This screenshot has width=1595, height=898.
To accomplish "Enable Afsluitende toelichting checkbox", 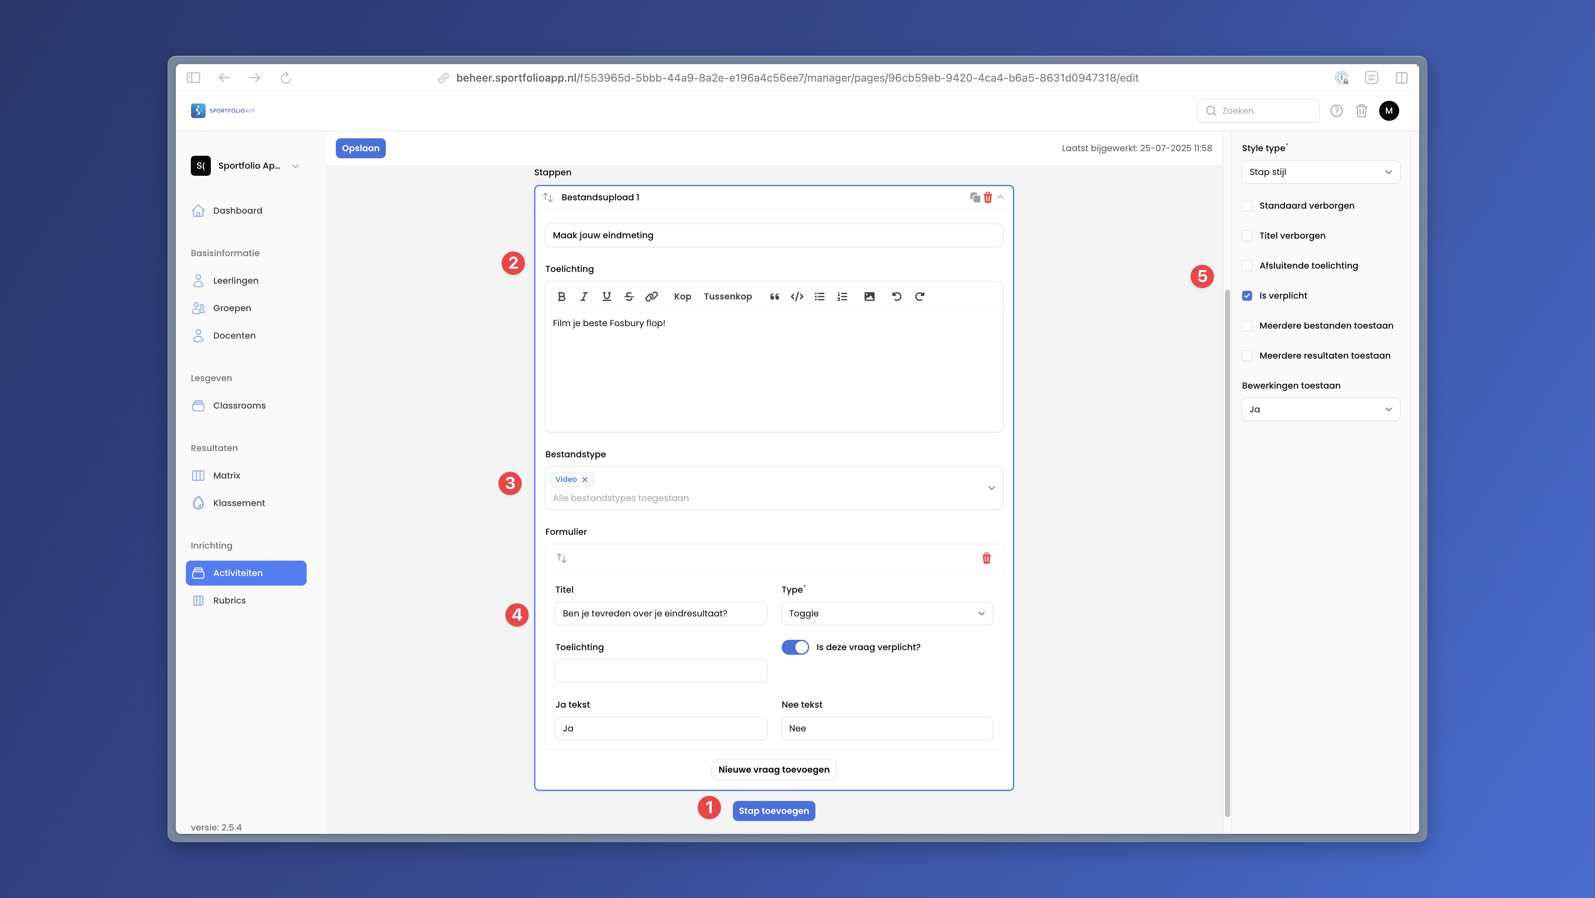I will pyautogui.click(x=1247, y=265).
